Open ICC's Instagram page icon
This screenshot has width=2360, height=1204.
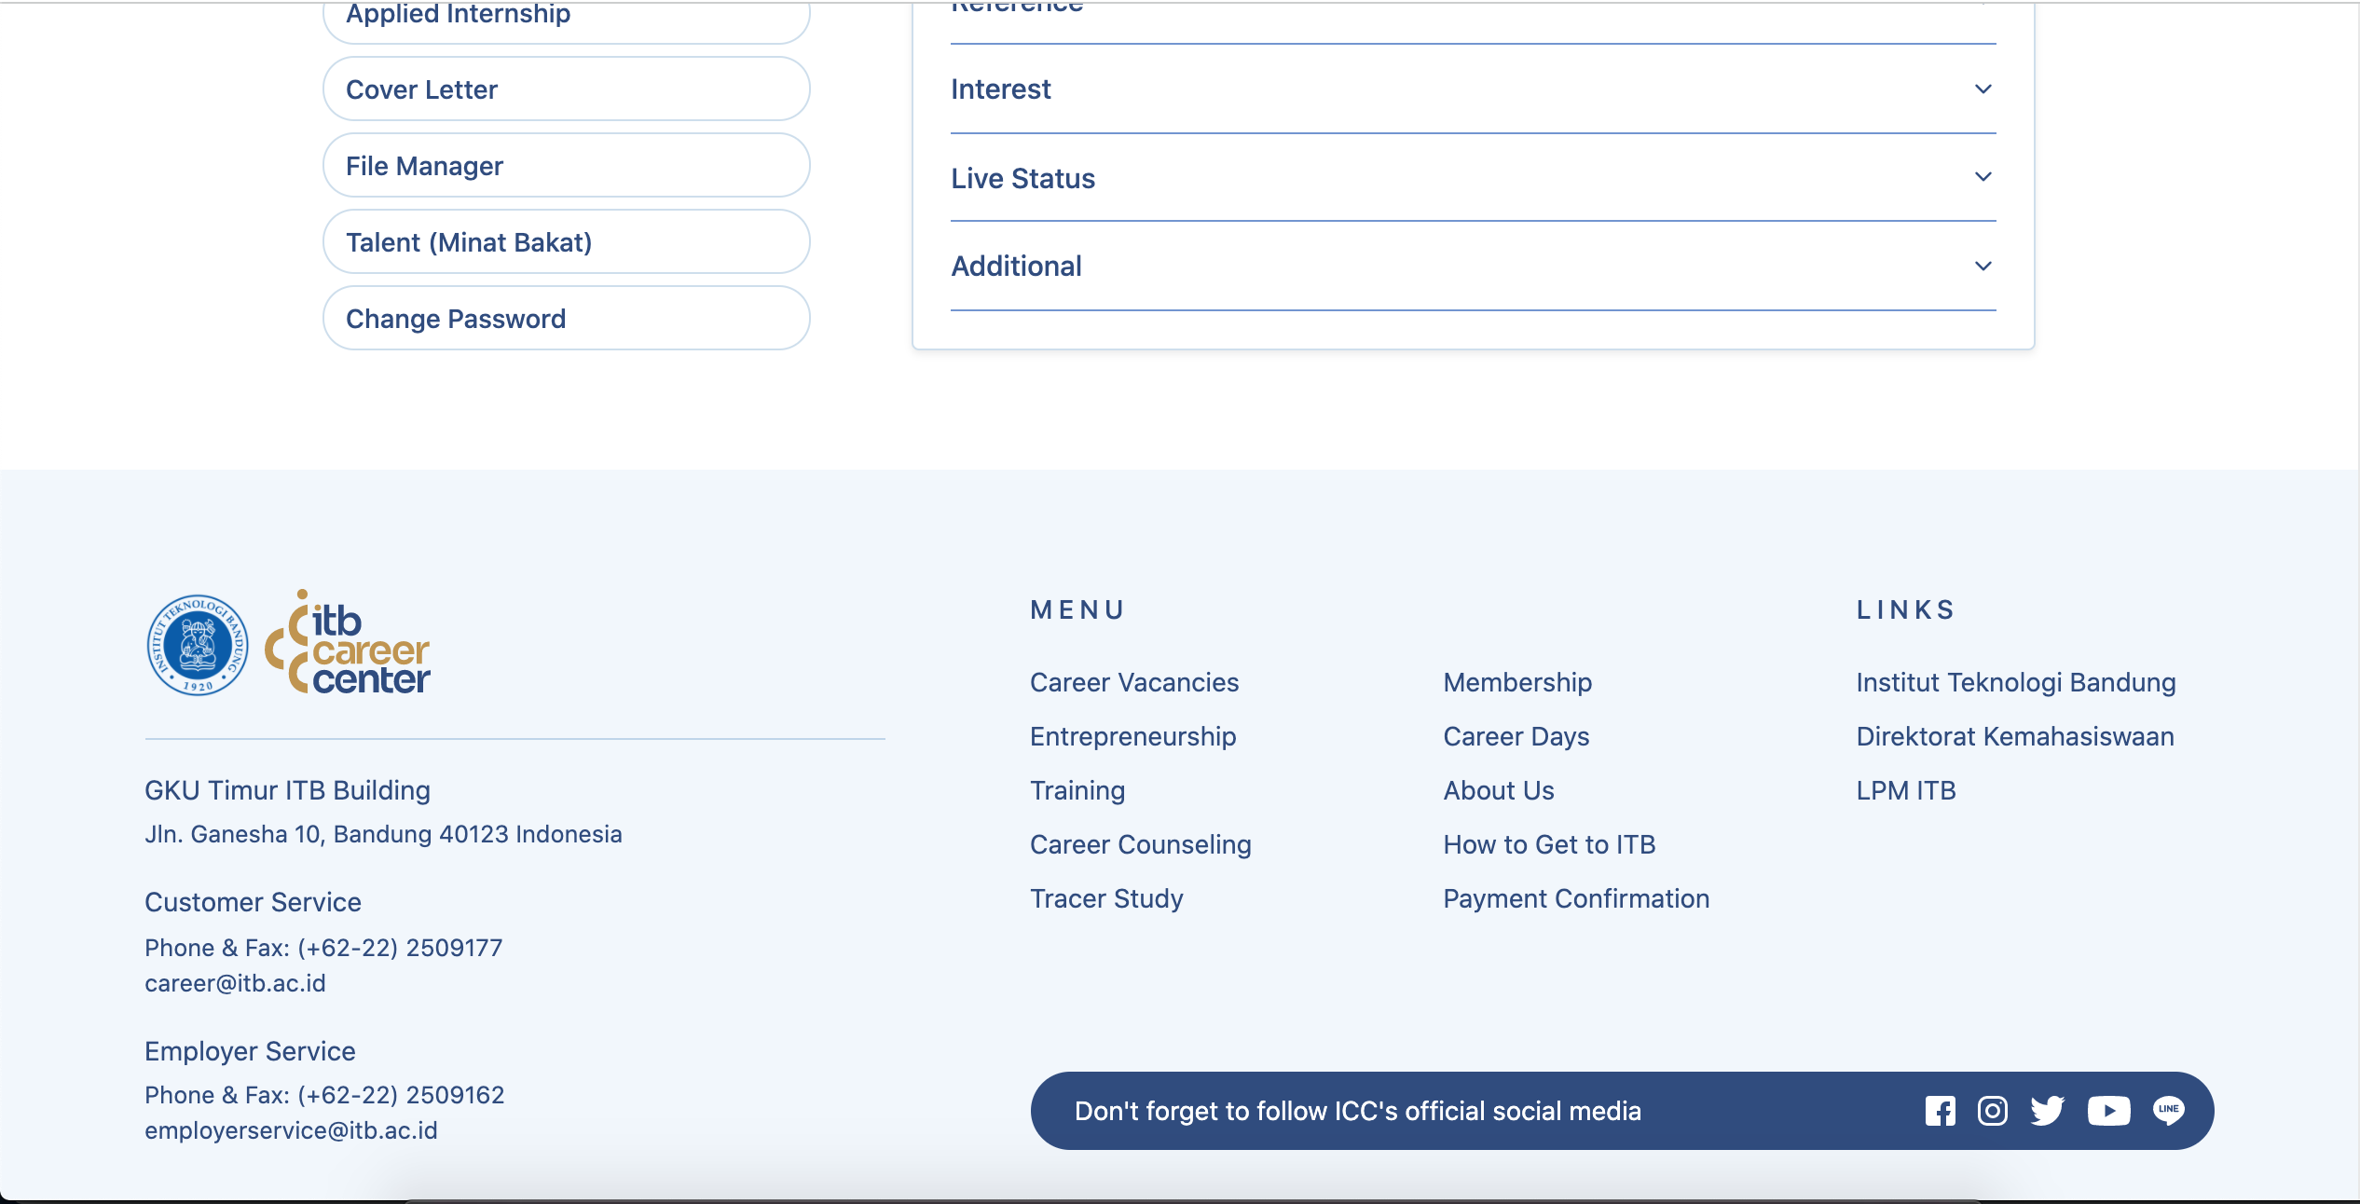[x=1992, y=1111]
